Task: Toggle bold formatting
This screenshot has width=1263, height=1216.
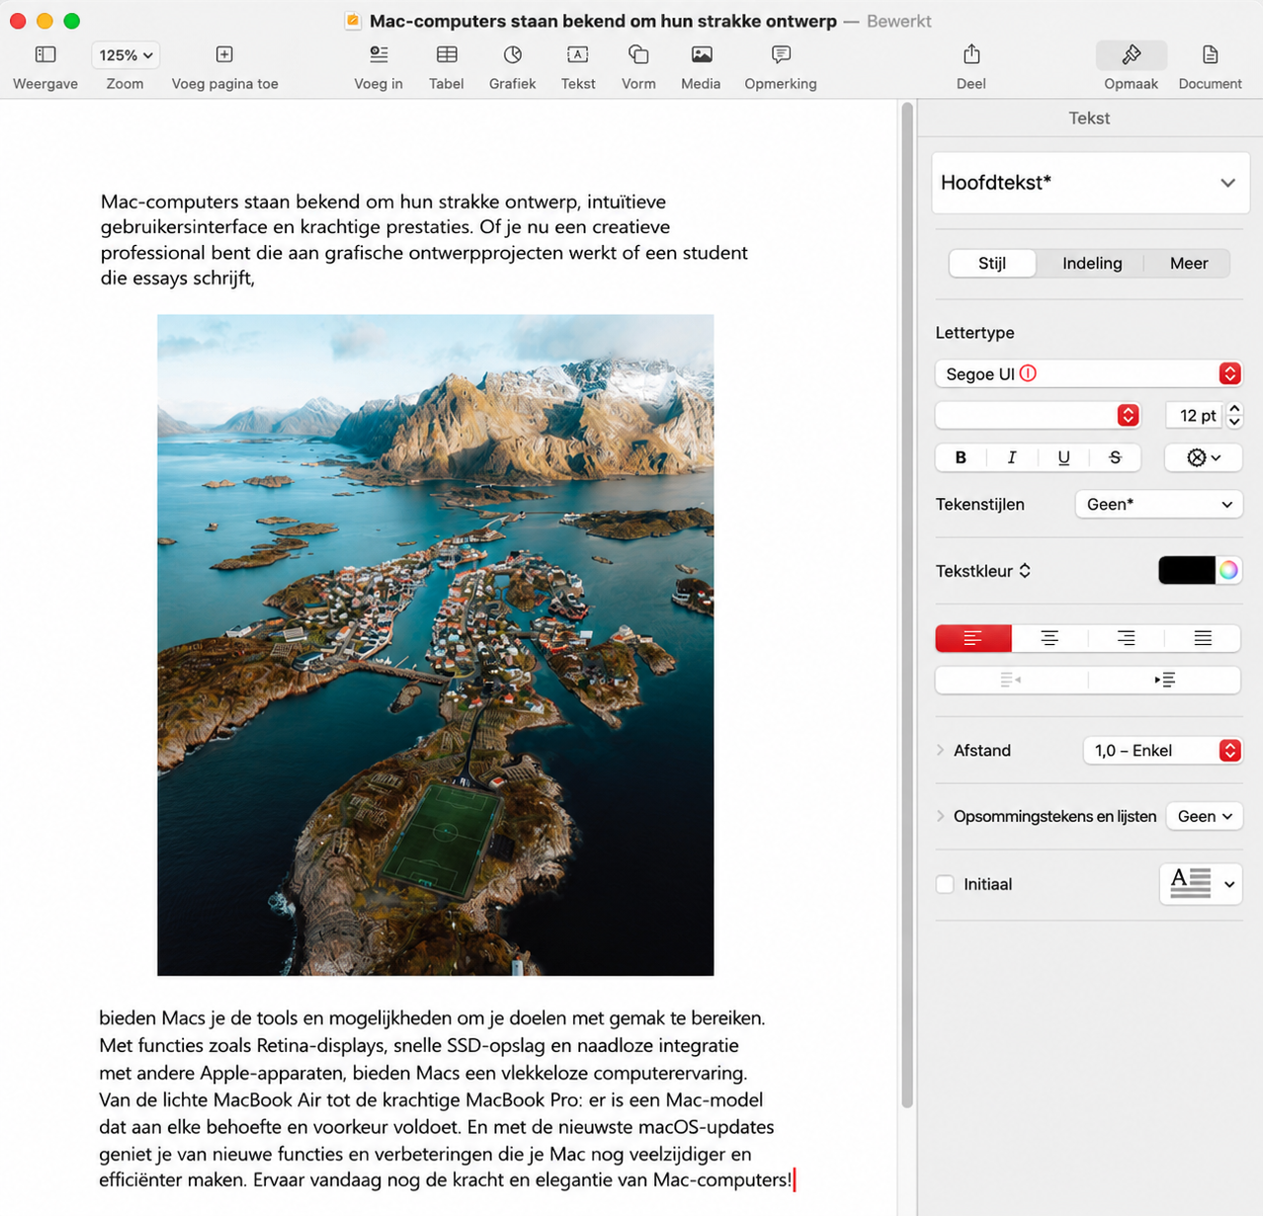Action: pos(961,457)
